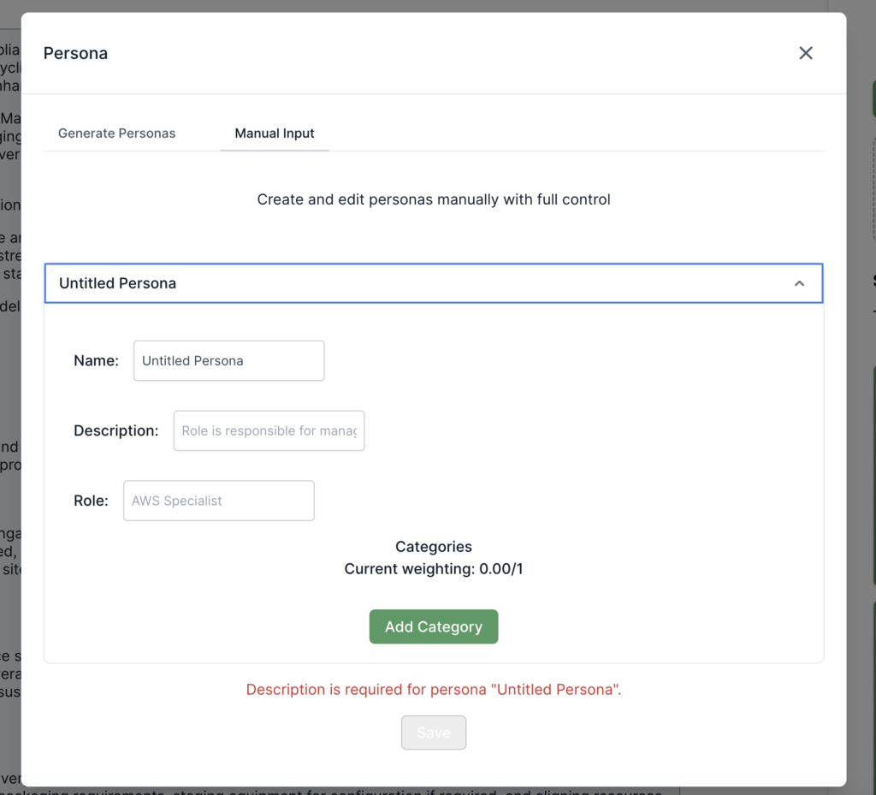Click the greyed-out Save button
The width and height of the screenshot is (876, 795).
433,733
